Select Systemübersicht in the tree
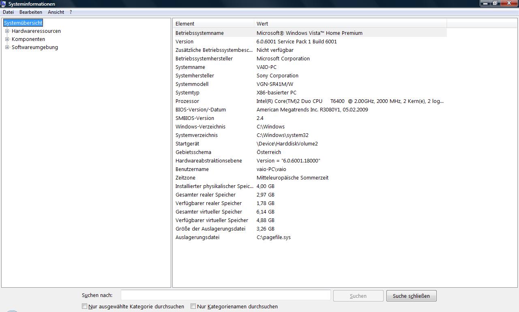 [23, 23]
